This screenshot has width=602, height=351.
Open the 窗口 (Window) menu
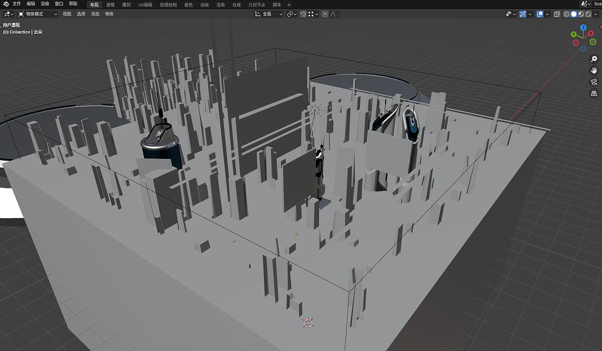pos(59,4)
